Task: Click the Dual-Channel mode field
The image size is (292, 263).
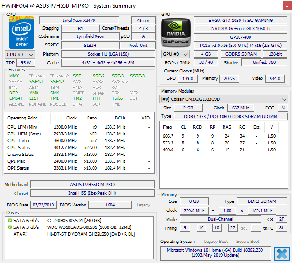Action: coord(220,219)
